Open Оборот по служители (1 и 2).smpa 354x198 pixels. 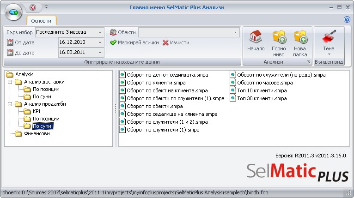pyautogui.click(x=167, y=122)
